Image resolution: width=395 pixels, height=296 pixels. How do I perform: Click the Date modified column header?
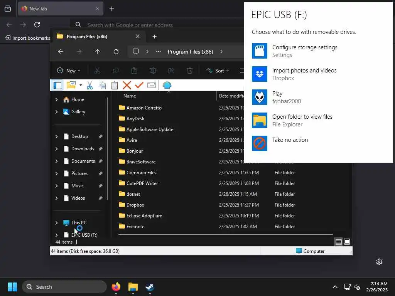231,96
